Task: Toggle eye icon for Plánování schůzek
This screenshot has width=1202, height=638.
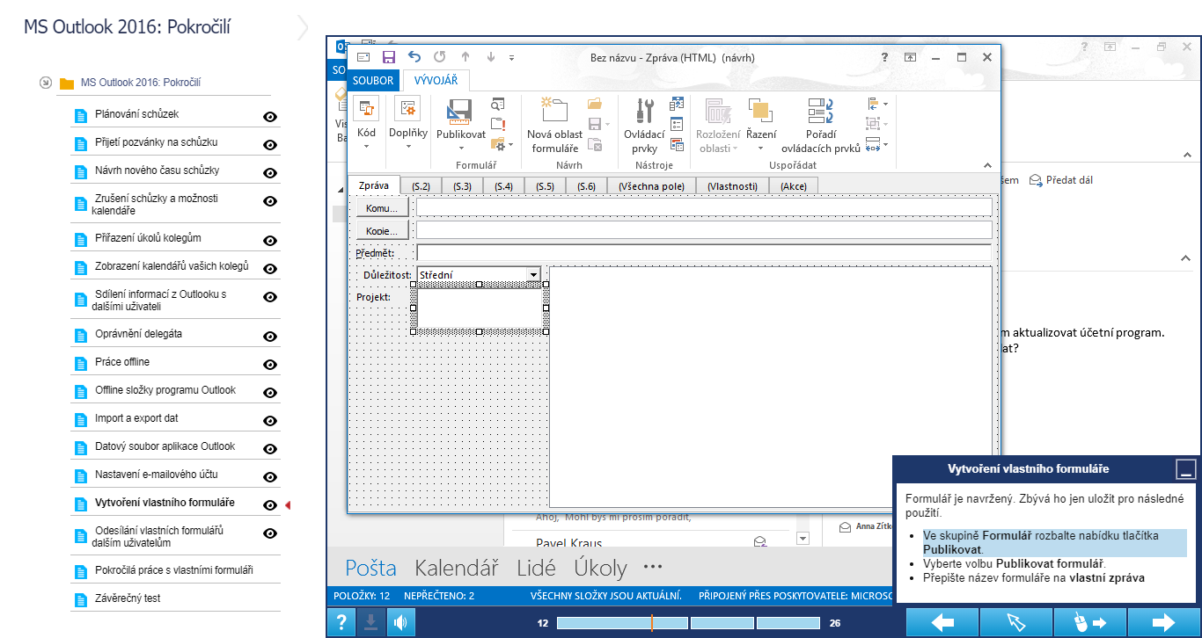Action: [x=270, y=117]
